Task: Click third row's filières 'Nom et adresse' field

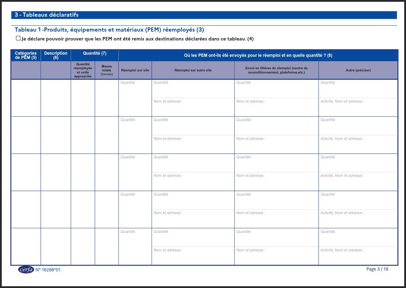Action: pyautogui.click(x=277, y=182)
